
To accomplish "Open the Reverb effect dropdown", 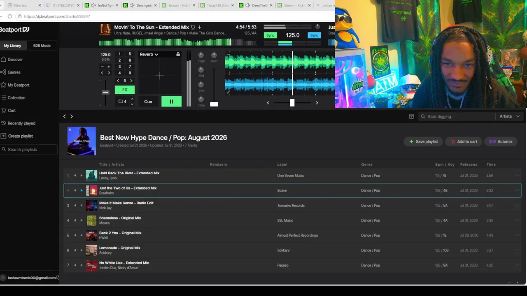I will coord(149,54).
